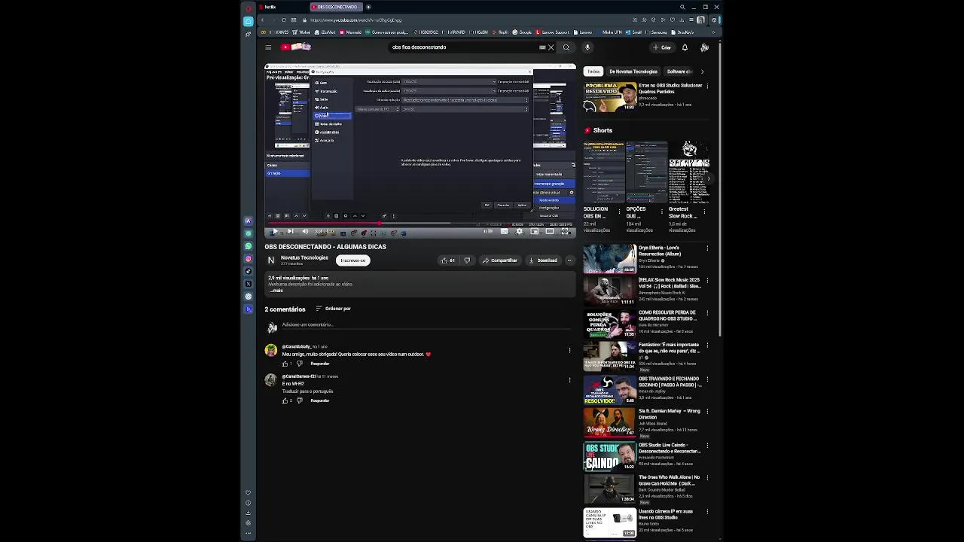Open the Criar create button
Screen dimensions: 964x542
tap(662, 47)
